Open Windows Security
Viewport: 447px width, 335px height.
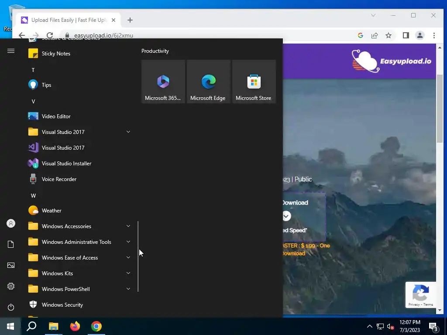(80, 305)
